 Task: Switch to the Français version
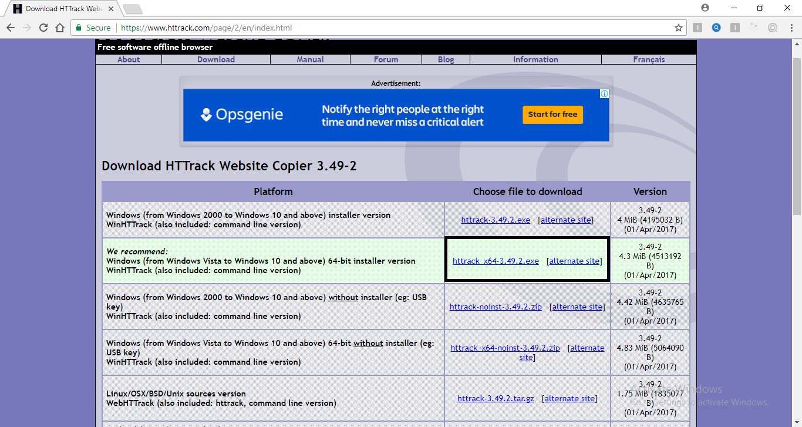click(x=649, y=59)
